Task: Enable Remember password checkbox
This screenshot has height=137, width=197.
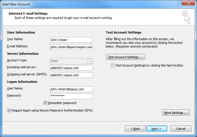Action: pyautogui.click(x=45, y=103)
